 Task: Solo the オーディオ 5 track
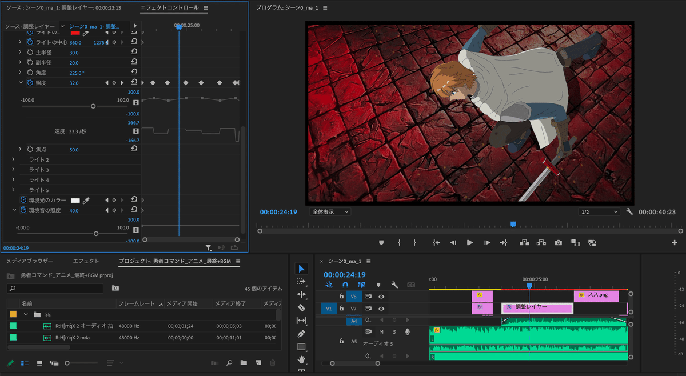pyautogui.click(x=394, y=331)
